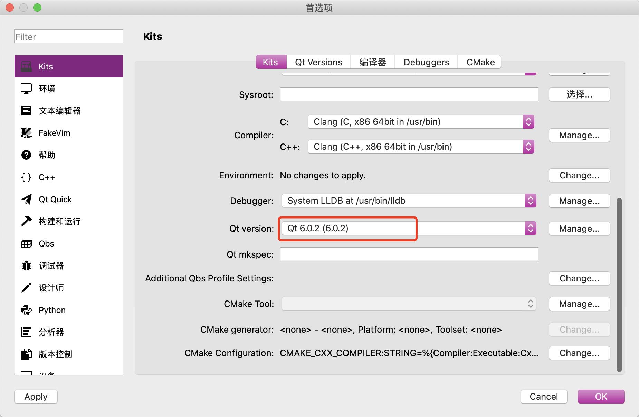The image size is (639, 417).
Task: Click the Cancel button
Action: coord(544,397)
